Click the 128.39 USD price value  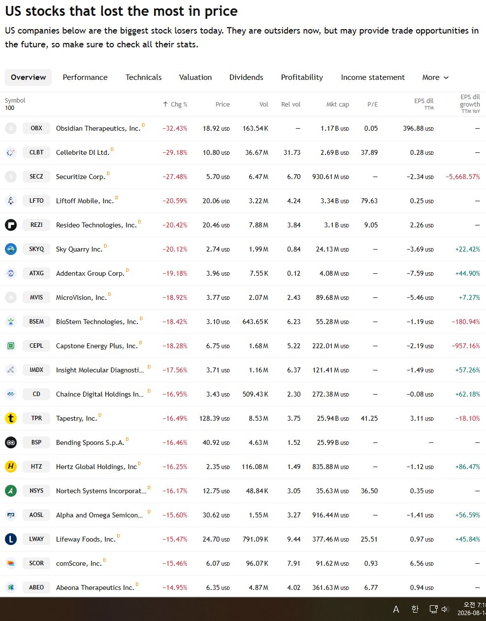(215, 418)
